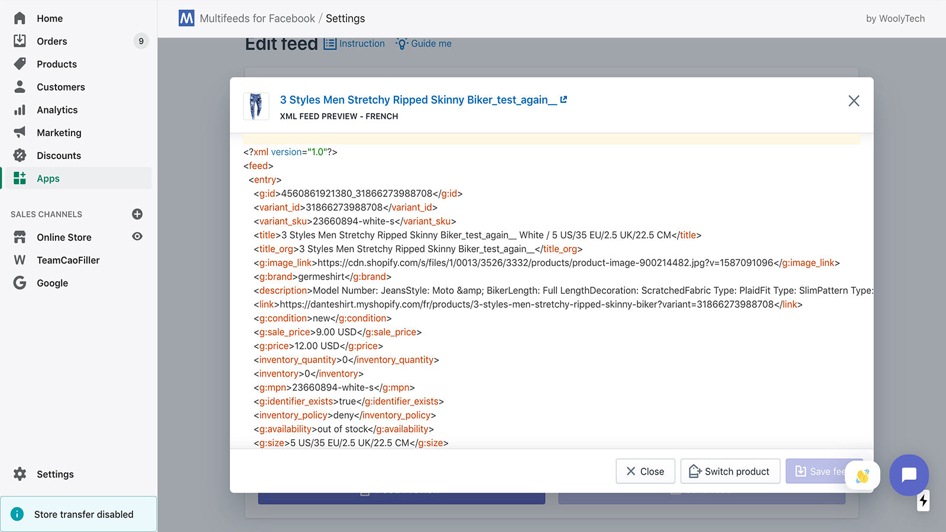
Task: Open the 3 Styles Men Stretchy product link
Action: [418, 100]
